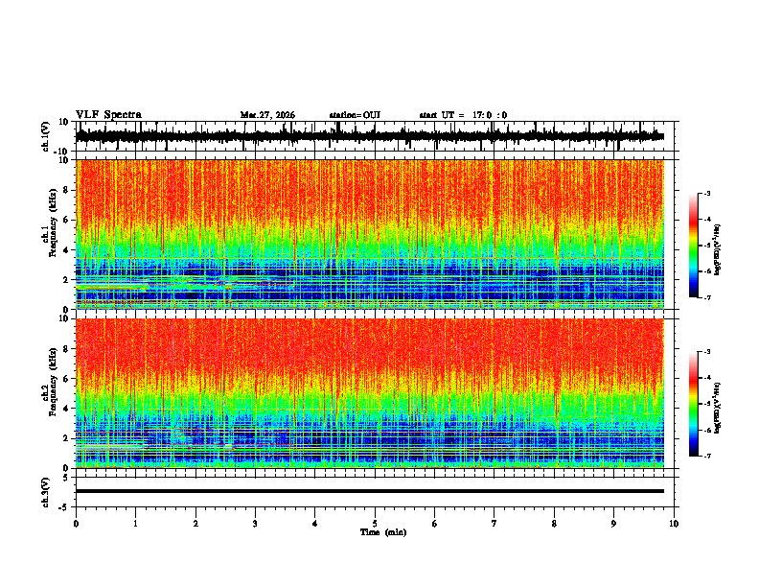This screenshot has width=759, height=587.
Task: Click time axis tick label "3"
Action: [255, 524]
